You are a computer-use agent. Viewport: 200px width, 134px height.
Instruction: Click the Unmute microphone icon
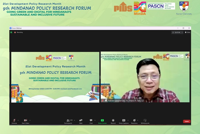14,120
